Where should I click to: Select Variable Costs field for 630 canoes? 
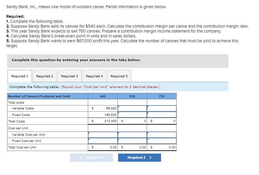coord(132,108)
